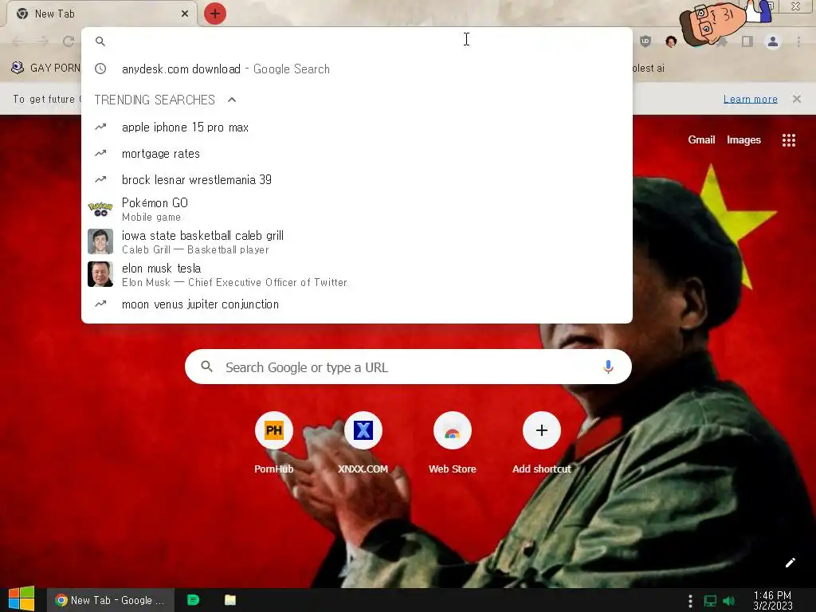
Task: Click the trending arrow beside mortgage rates
Action: coord(100,153)
